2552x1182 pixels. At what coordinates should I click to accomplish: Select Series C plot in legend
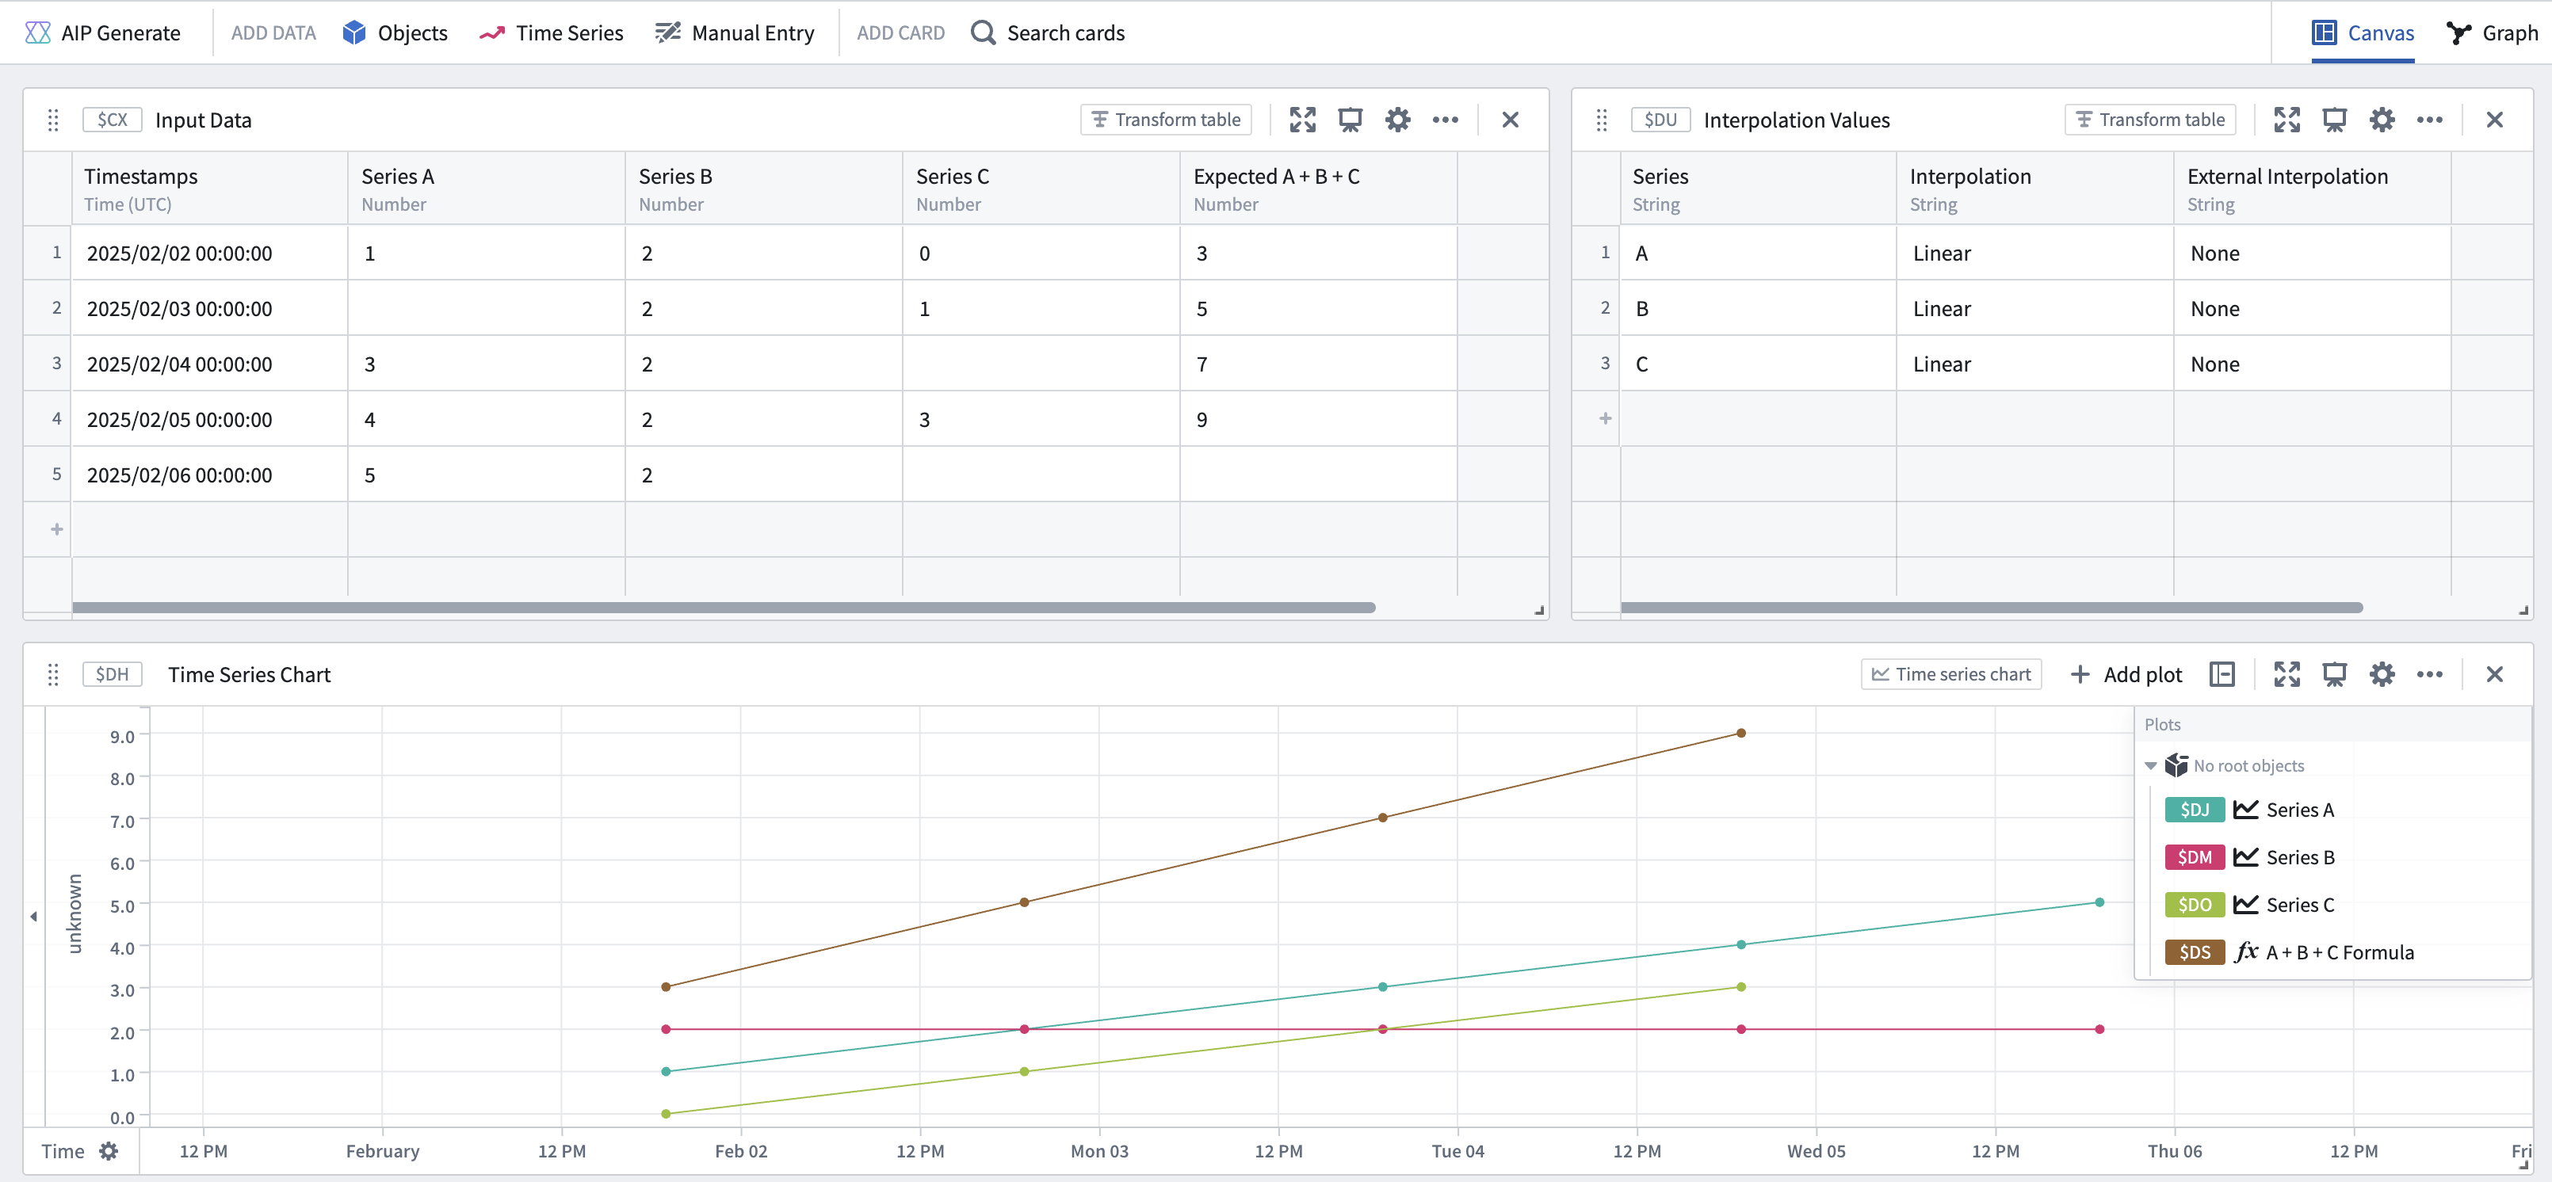[x=2300, y=905]
